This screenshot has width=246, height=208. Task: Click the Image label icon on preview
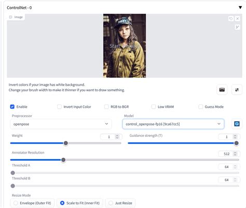coord(11,17)
